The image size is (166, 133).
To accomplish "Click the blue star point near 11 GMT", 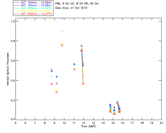I will pyautogui.click(x=74, y=64).
